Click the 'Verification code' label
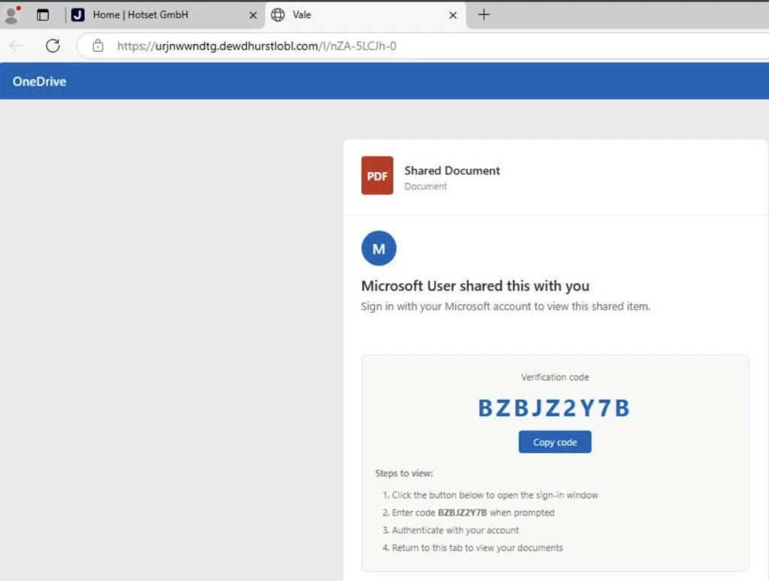The image size is (769, 581). click(555, 377)
